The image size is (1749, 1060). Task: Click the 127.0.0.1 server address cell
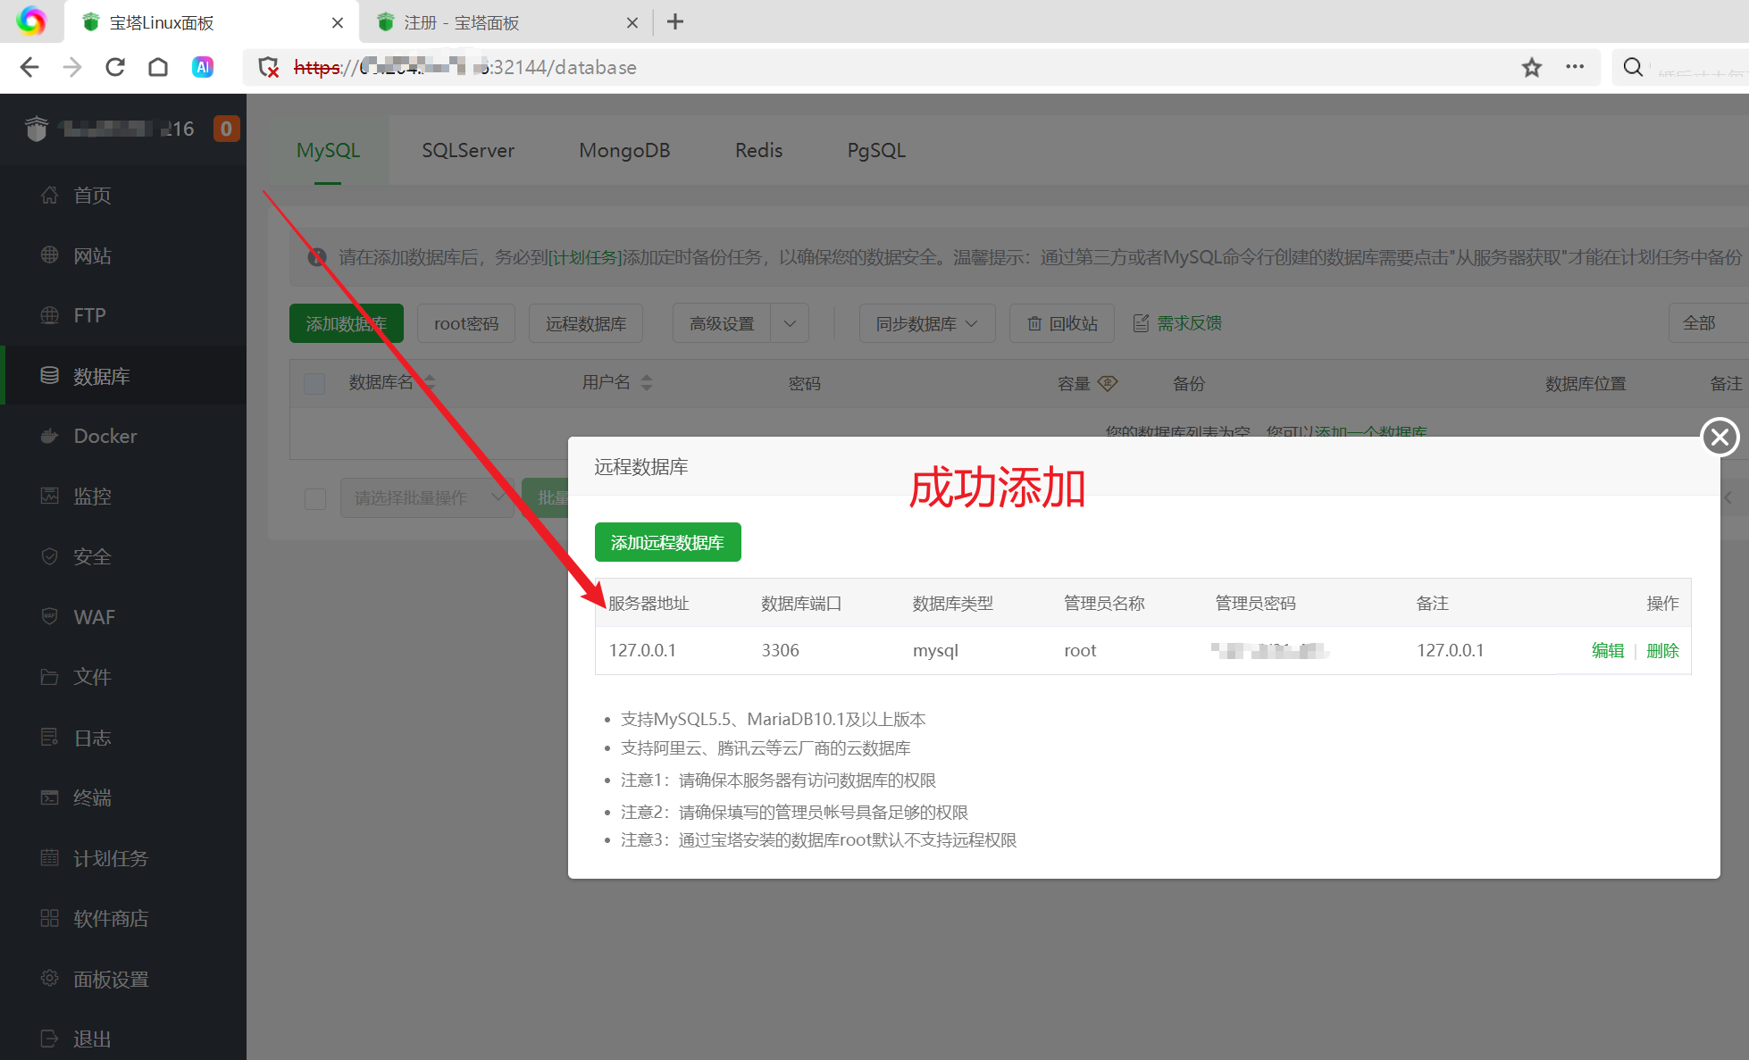[642, 650]
